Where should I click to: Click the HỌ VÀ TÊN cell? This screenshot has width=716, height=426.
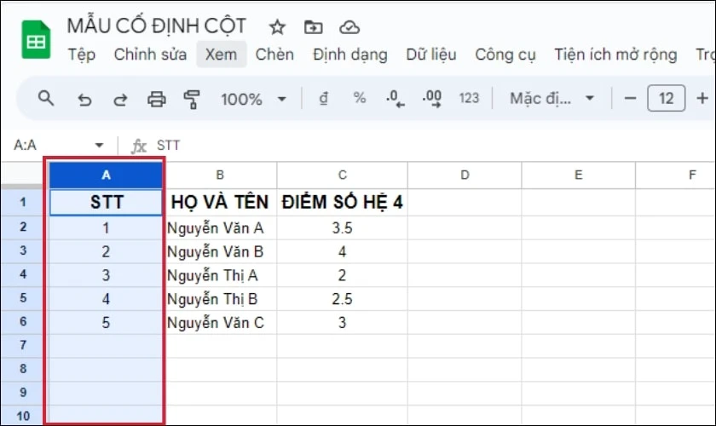pyautogui.click(x=220, y=202)
